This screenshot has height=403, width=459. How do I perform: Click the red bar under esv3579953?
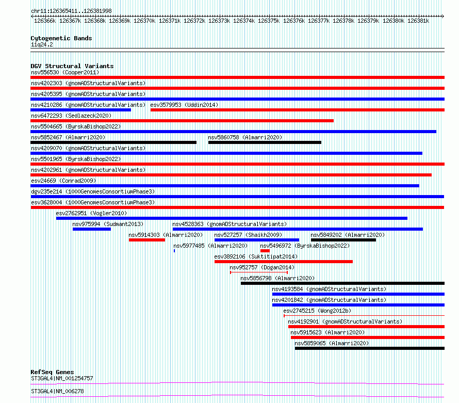(x=298, y=110)
